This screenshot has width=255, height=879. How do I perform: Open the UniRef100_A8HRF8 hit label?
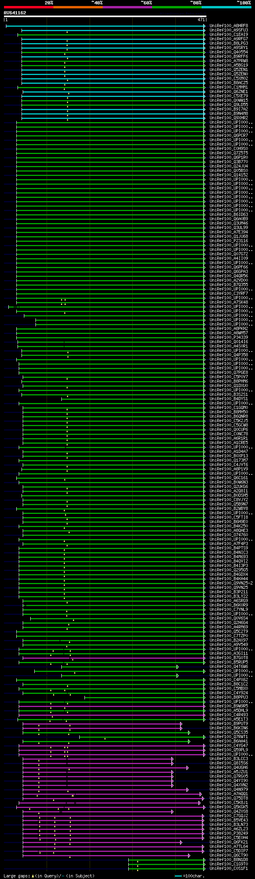point(229,26)
